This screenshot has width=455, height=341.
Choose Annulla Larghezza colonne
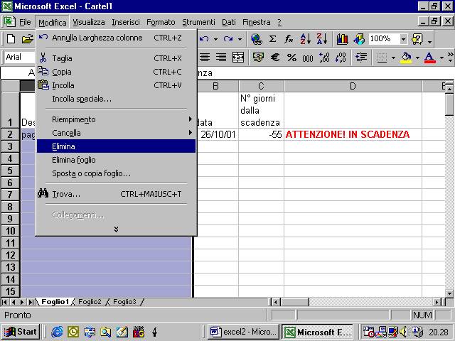116,38
